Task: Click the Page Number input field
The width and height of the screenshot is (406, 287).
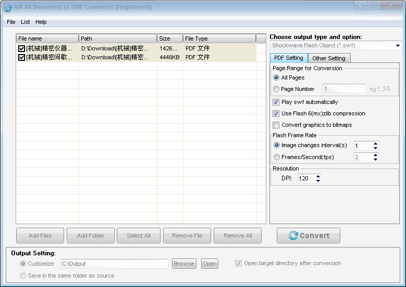Action: (344, 88)
